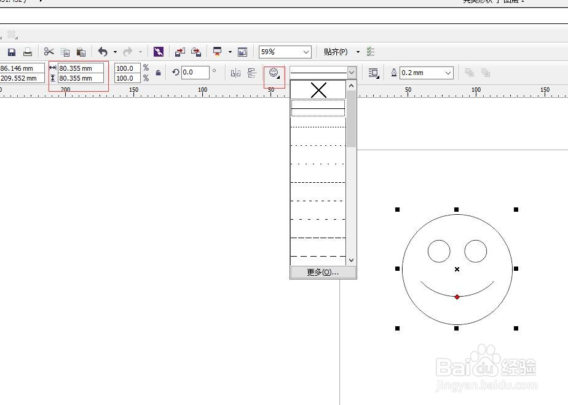This screenshot has height=405, width=568.
Task: Click the 86.146 mm X position field
Action: pos(22,68)
